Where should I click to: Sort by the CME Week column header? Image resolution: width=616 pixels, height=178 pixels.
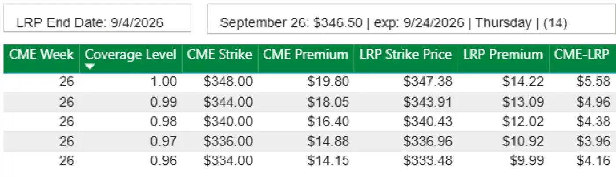click(x=42, y=55)
